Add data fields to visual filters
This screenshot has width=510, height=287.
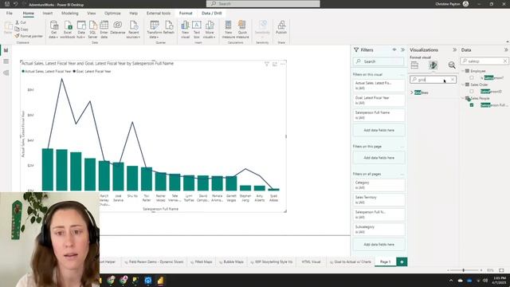point(379,130)
